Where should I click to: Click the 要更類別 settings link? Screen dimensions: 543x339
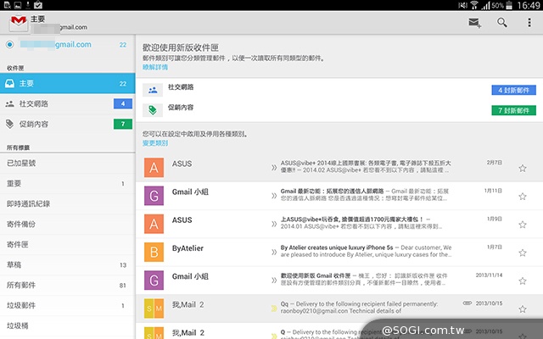point(155,142)
